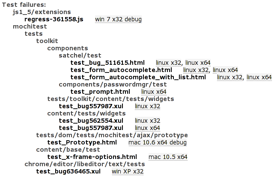Click 'mac 10.5 x64' platform link

[x=168, y=157]
